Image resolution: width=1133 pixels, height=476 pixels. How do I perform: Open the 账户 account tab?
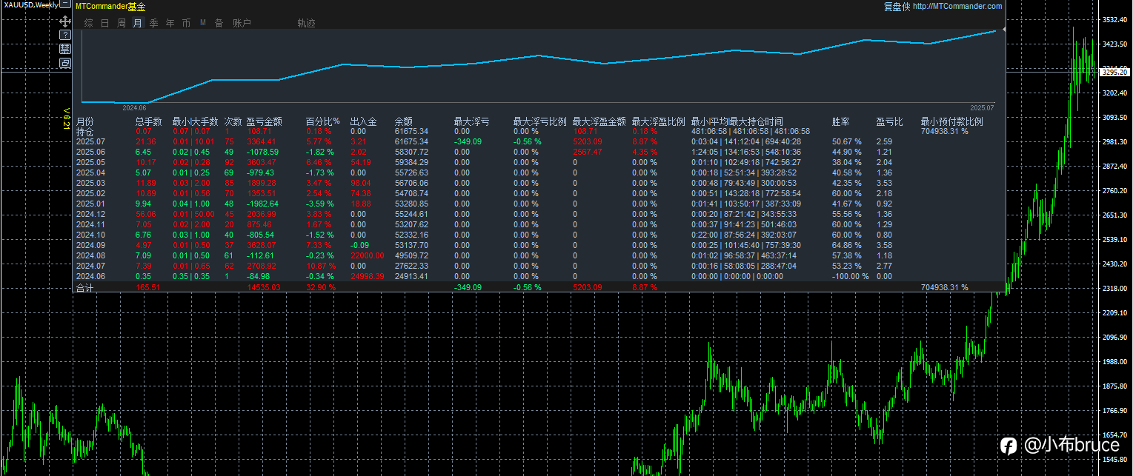click(242, 23)
